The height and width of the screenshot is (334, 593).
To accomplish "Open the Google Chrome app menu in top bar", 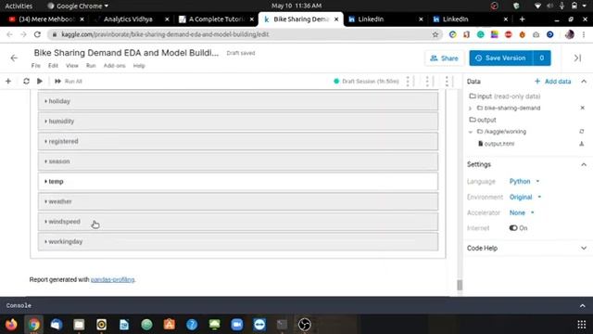I will click(x=78, y=6).
